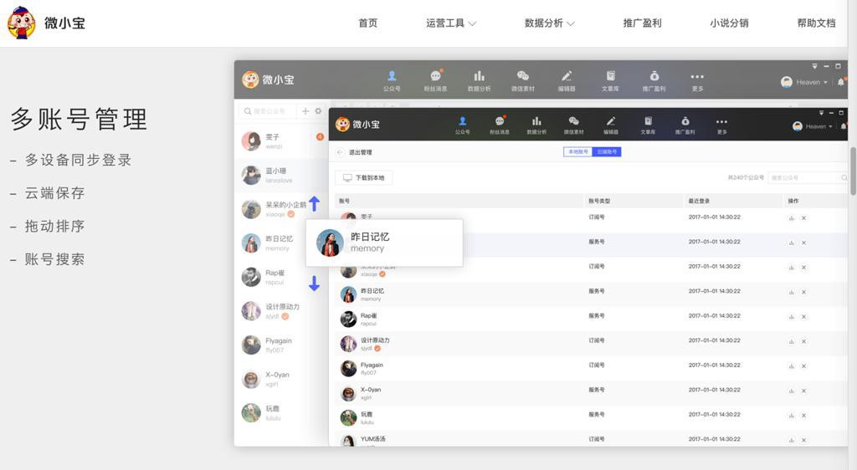
Task: Switch to 本地账号 toggle tab
Action: tap(577, 151)
